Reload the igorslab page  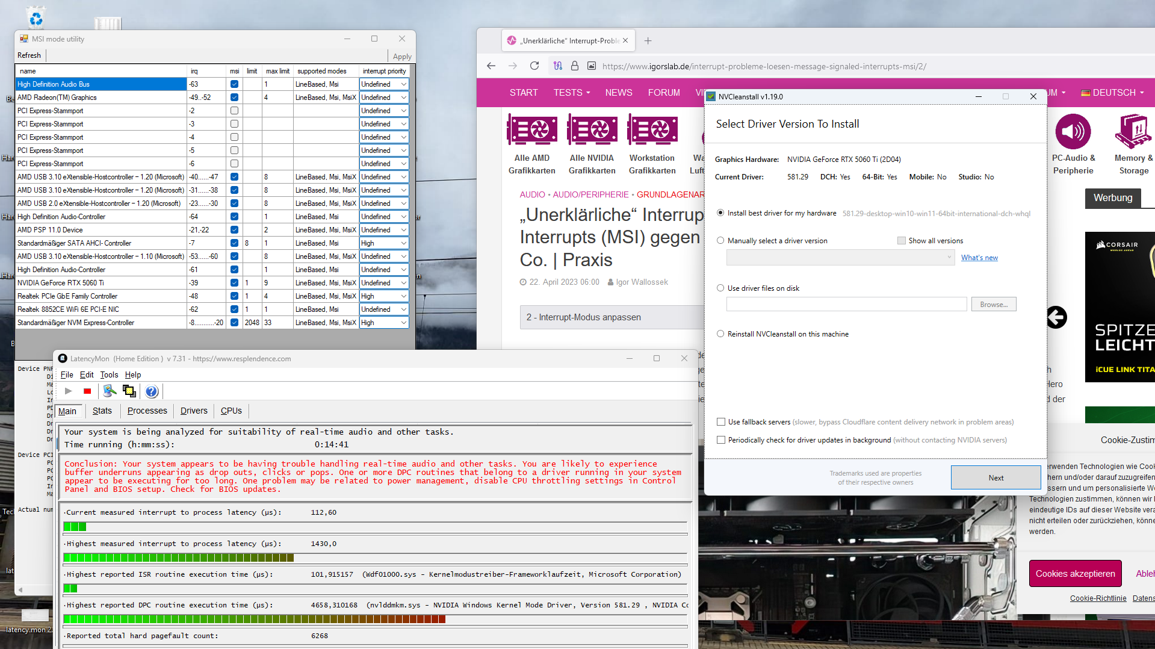click(534, 66)
